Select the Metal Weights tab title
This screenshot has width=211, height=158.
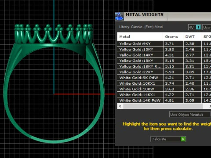point(145,14)
